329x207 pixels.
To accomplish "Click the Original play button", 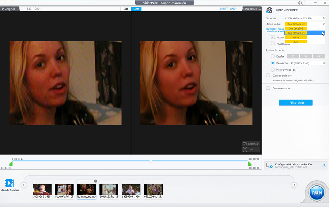I will tap(8, 9).
